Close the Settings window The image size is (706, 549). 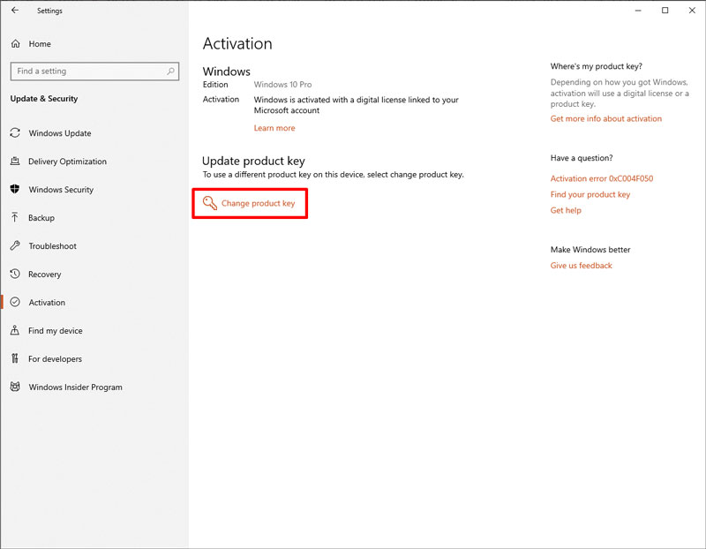pyautogui.click(x=692, y=11)
